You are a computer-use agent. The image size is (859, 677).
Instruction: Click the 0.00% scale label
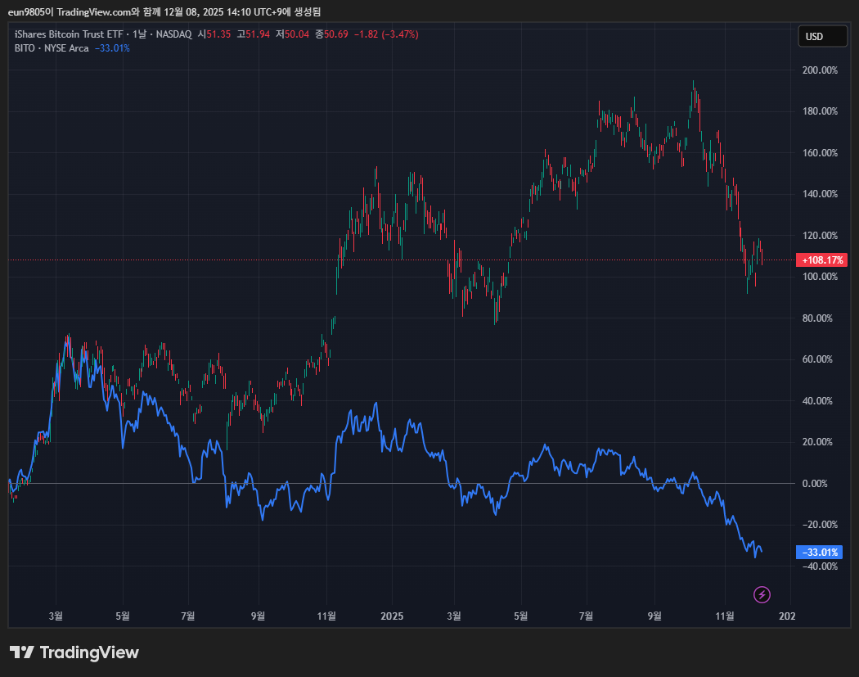pos(815,484)
